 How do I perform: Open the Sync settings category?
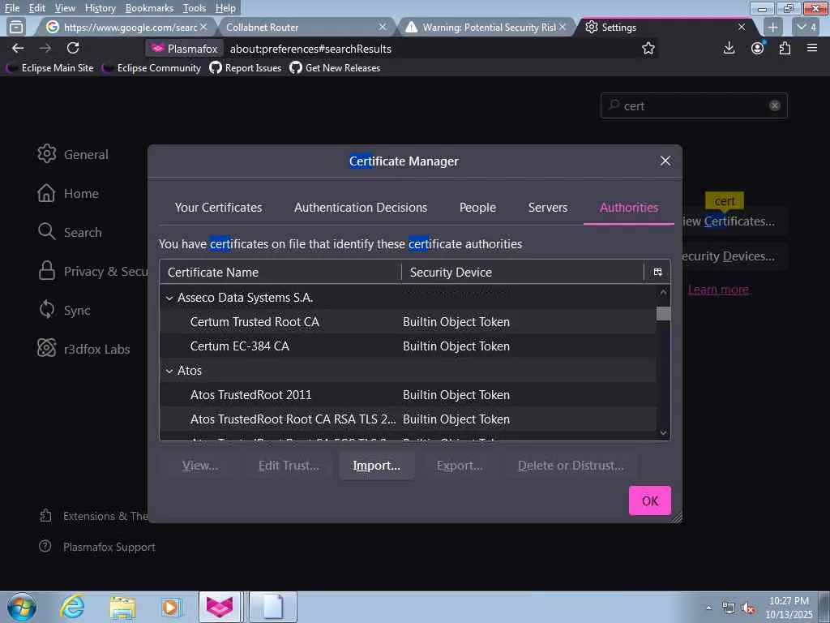pos(64,310)
